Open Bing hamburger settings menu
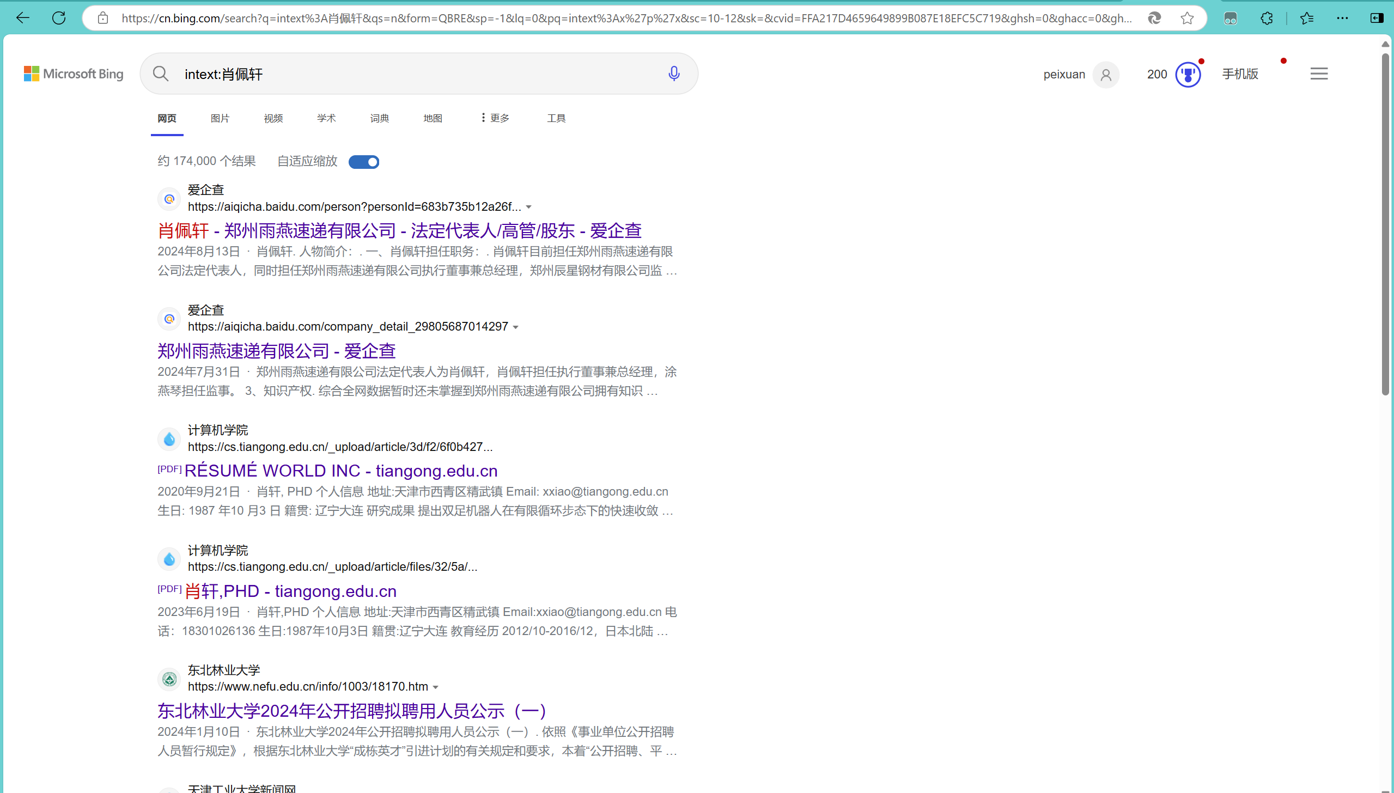1394x793 pixels. click(1319, 74)
